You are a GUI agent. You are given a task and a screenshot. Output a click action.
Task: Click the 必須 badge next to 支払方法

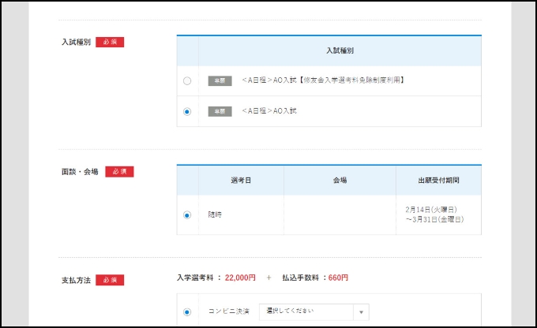tap(110, 280)
